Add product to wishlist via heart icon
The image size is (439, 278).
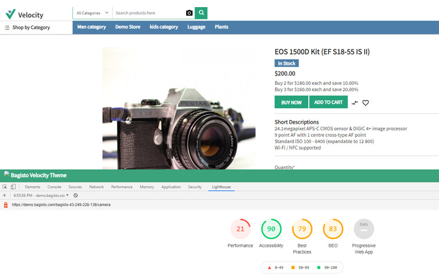pos(365,102)
